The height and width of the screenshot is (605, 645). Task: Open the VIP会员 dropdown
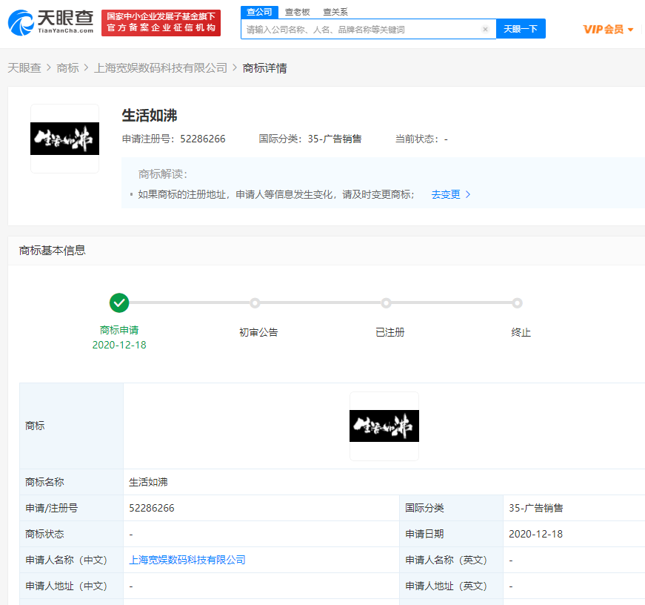608,29
